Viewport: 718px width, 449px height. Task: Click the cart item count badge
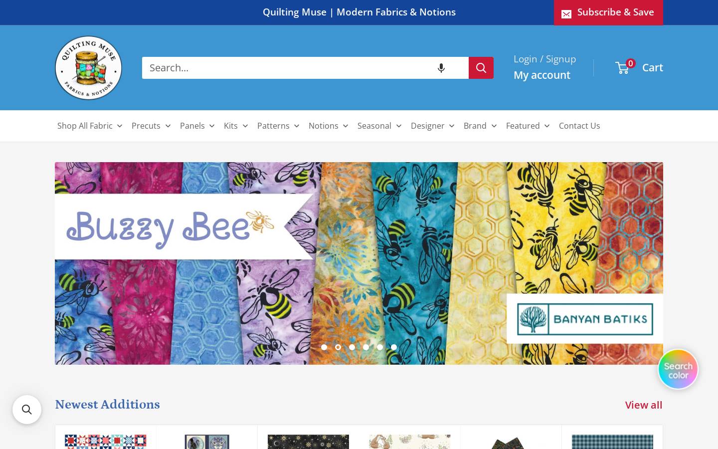[631, 63]
